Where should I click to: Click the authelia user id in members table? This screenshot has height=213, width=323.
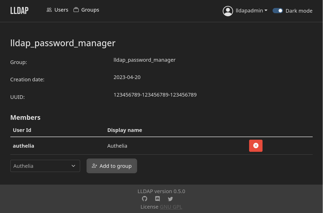24,146
